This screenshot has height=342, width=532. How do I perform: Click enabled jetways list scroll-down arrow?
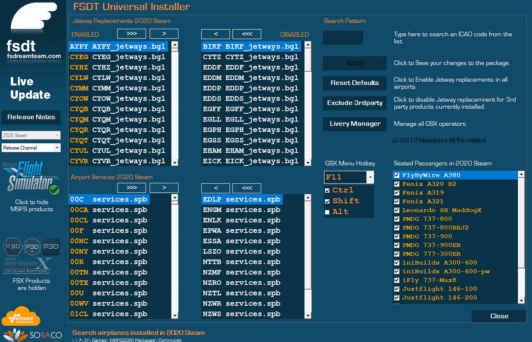click(x=175, y=162)
